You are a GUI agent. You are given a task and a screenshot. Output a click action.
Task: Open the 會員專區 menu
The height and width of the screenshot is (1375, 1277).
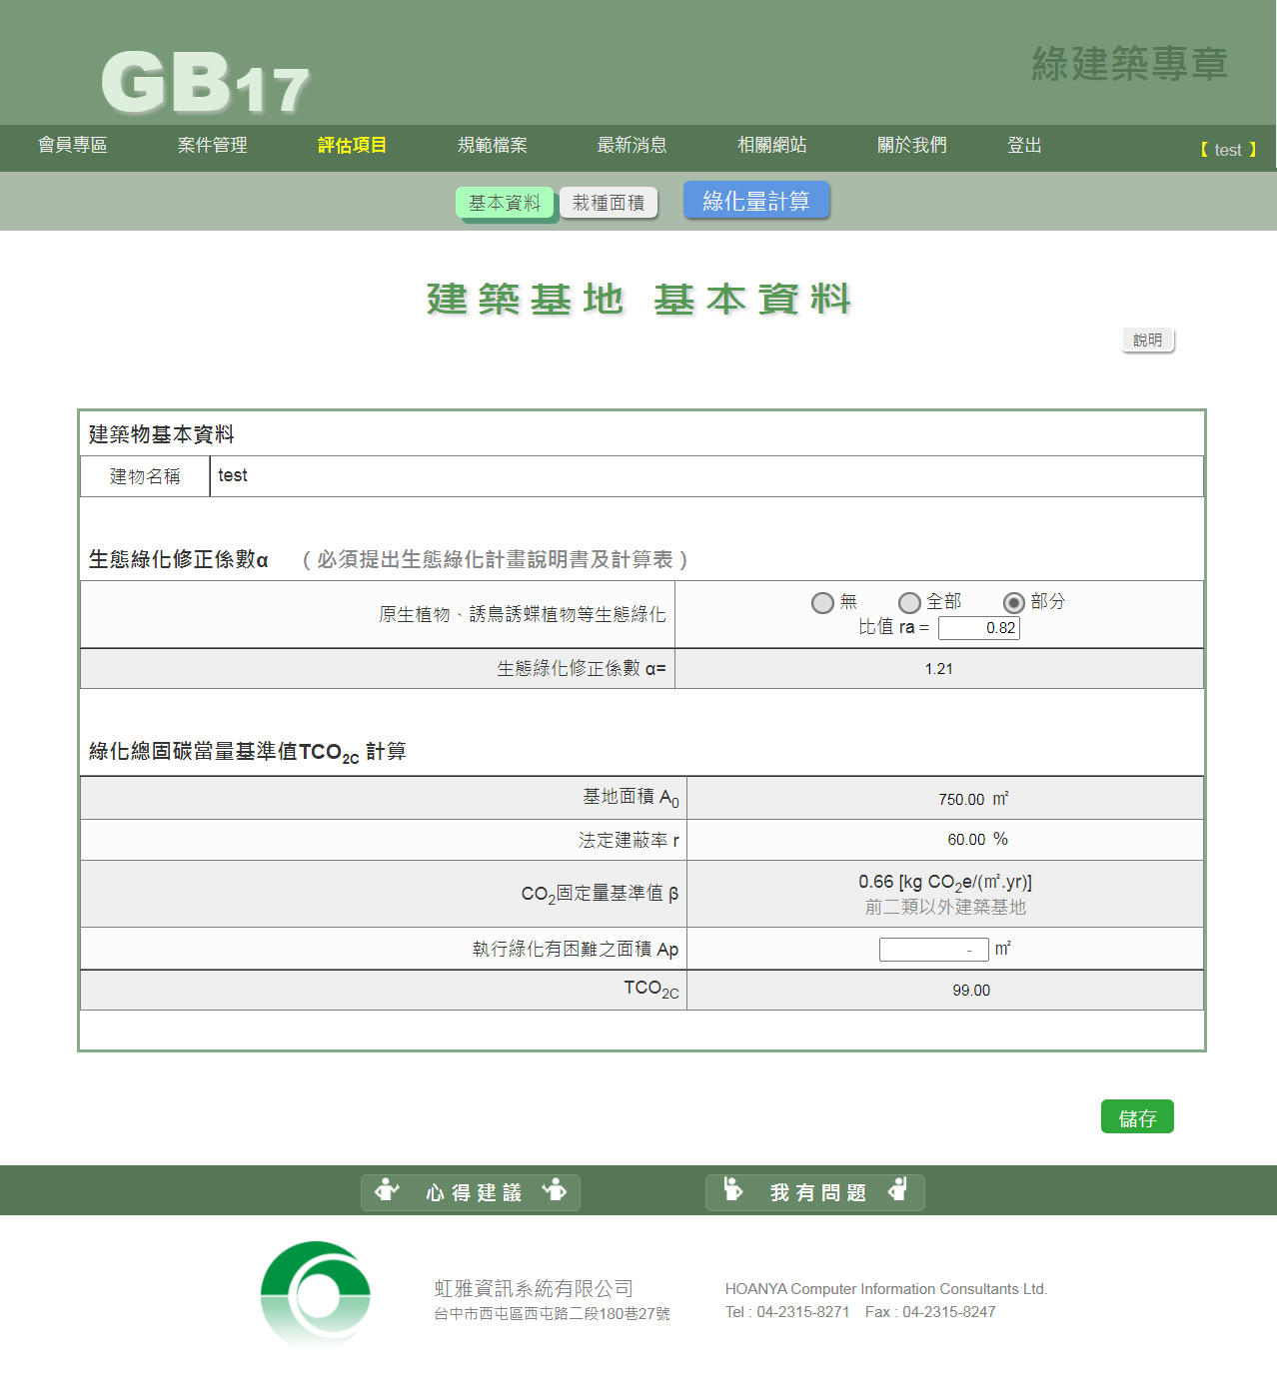pyautogui.click(x=73, y=146)
